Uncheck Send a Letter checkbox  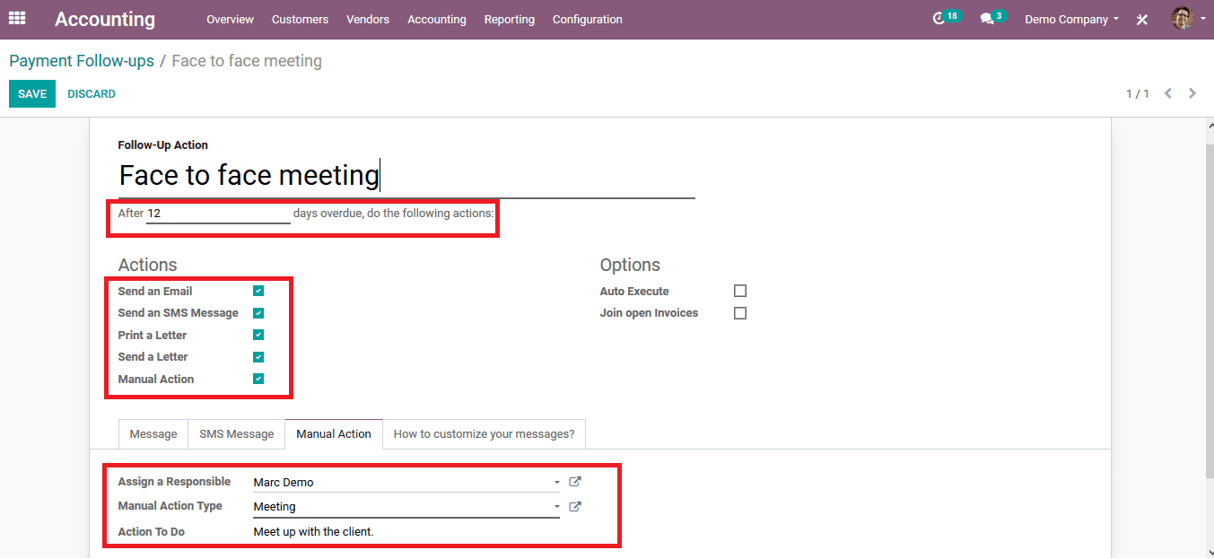coord(258,357)
